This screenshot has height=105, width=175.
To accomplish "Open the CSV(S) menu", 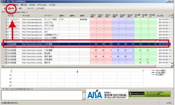I will coord(32,5).
